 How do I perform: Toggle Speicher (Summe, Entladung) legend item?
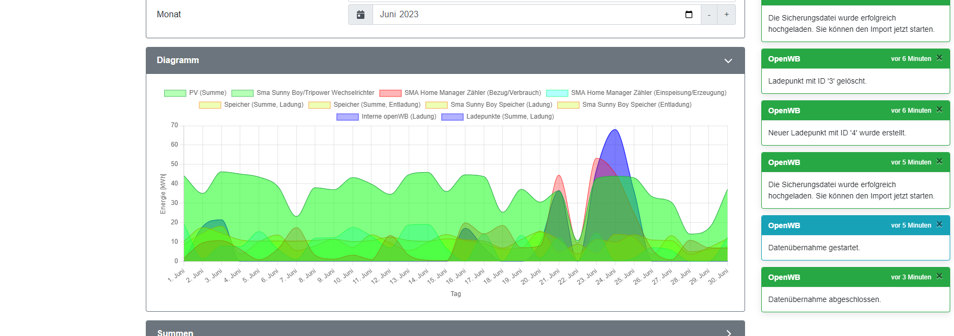[364, 105]
